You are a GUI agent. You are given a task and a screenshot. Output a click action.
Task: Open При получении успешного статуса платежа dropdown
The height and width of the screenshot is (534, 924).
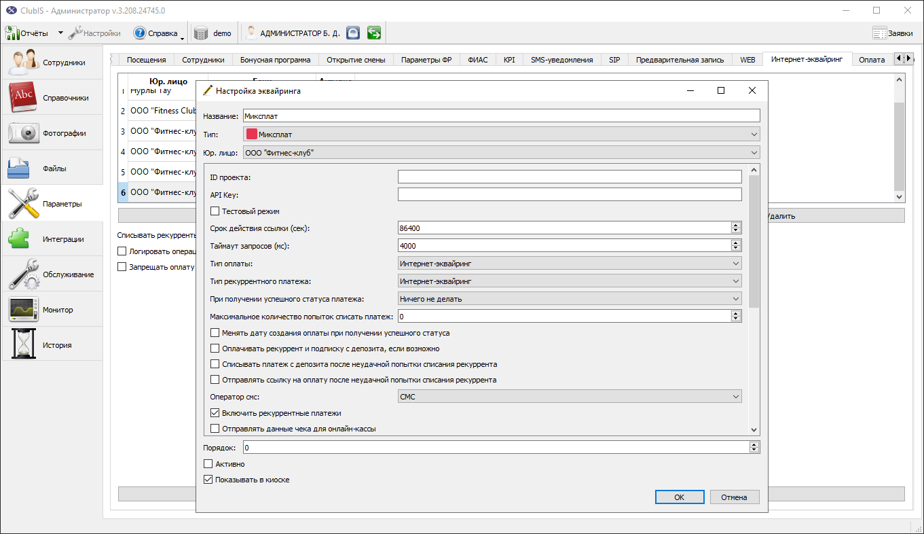click(x=570, y=298)
